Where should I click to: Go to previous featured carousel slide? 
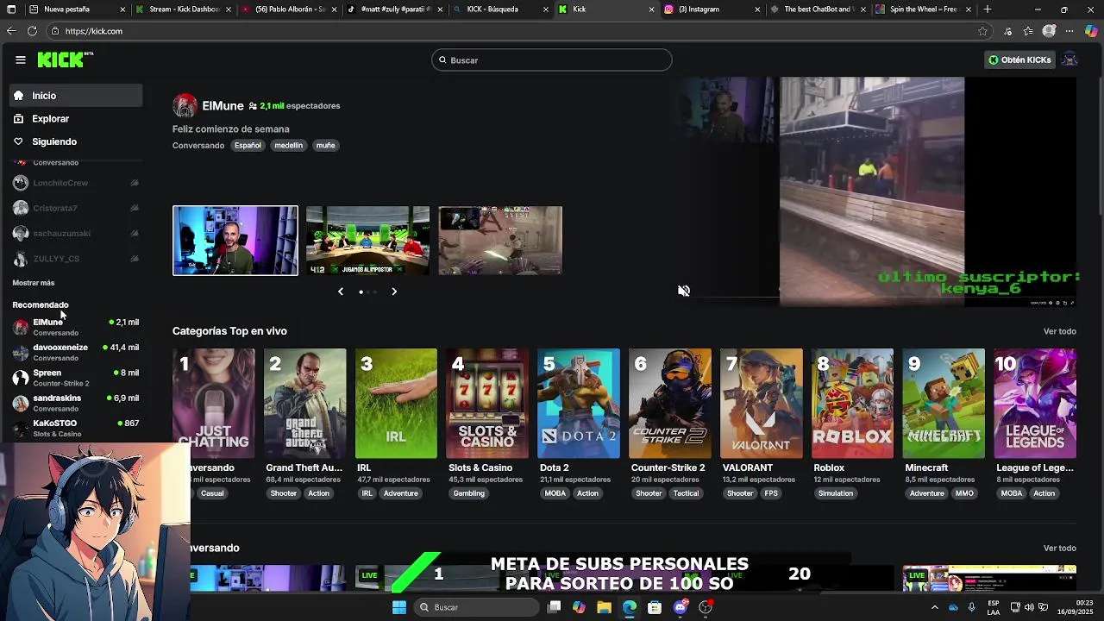[341, 292]
